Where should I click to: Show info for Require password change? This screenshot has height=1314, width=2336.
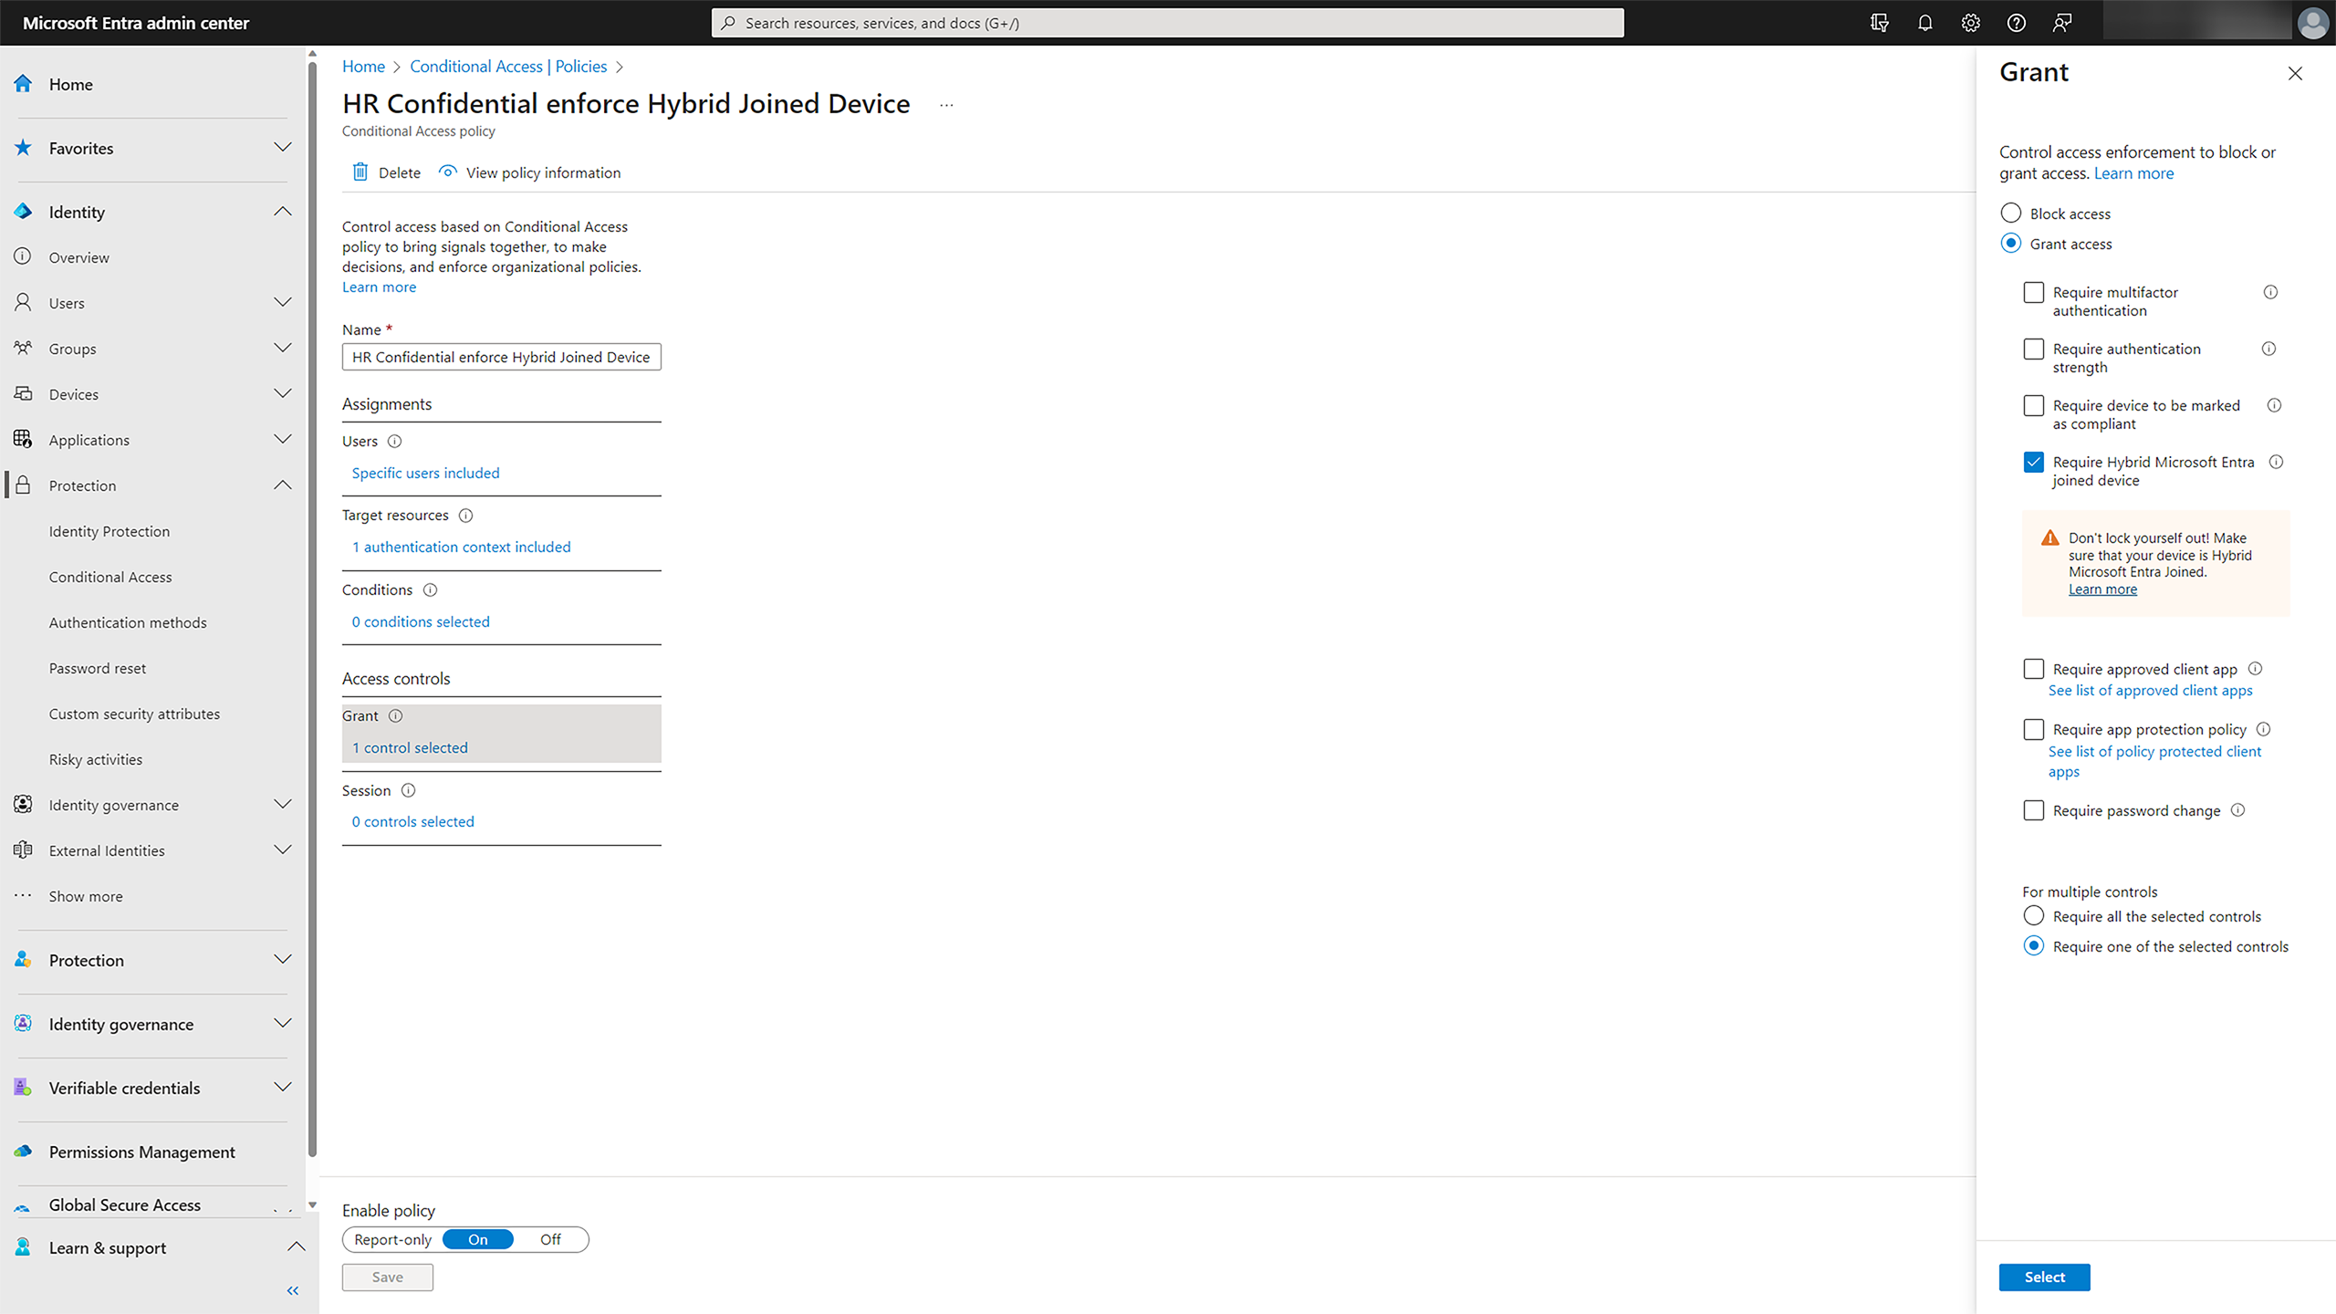(x=2237, y=810)
